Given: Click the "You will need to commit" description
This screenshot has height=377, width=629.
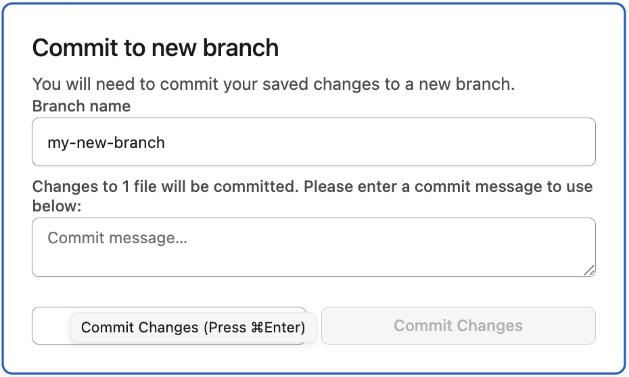Looking at the screenshot, I should click(274, 84).
